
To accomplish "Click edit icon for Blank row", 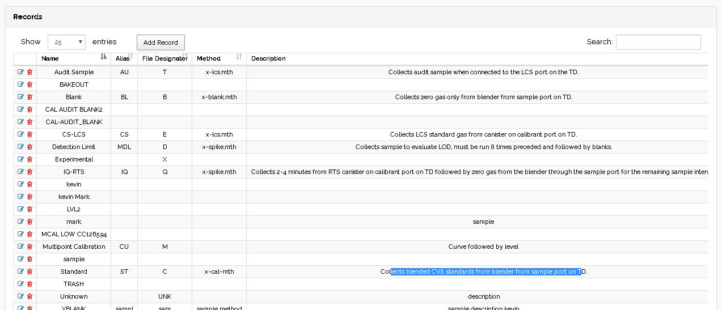I will (x=21, y=97).
